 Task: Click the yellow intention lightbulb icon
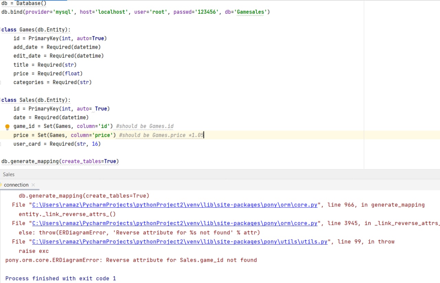[x=7, y=127]
